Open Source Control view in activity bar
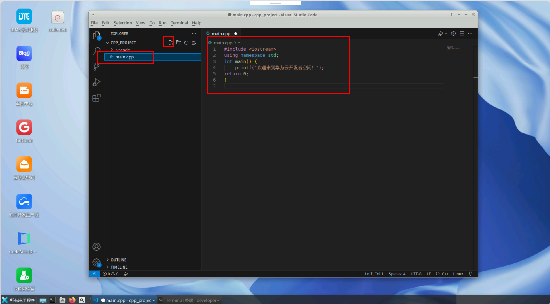The image size is (550, 304). coord(97,67)
